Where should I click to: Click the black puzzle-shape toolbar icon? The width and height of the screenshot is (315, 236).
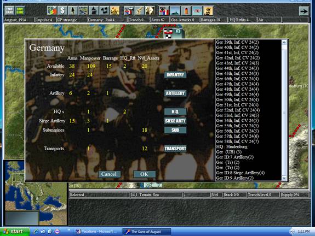104,10
